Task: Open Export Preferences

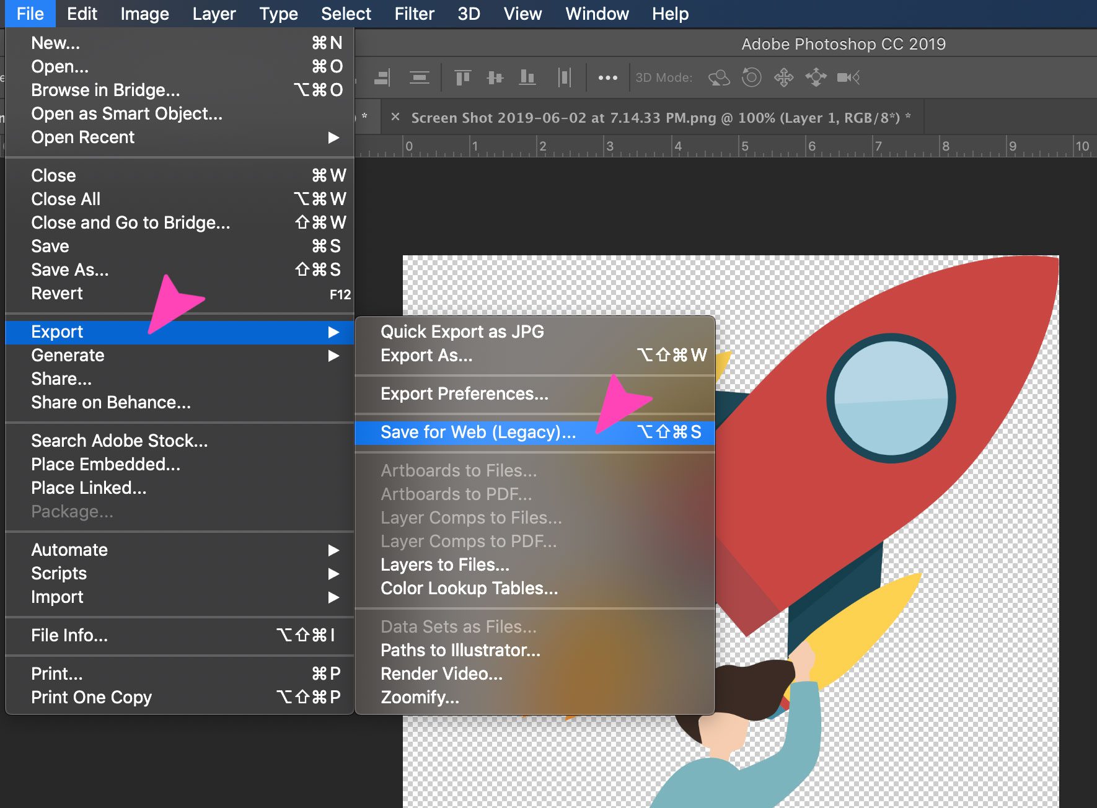Action: click(x=464, y=394)
